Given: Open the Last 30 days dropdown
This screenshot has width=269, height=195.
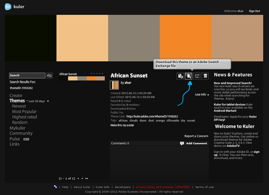Looking at the screenshot, I should click(x=39, y=101).
